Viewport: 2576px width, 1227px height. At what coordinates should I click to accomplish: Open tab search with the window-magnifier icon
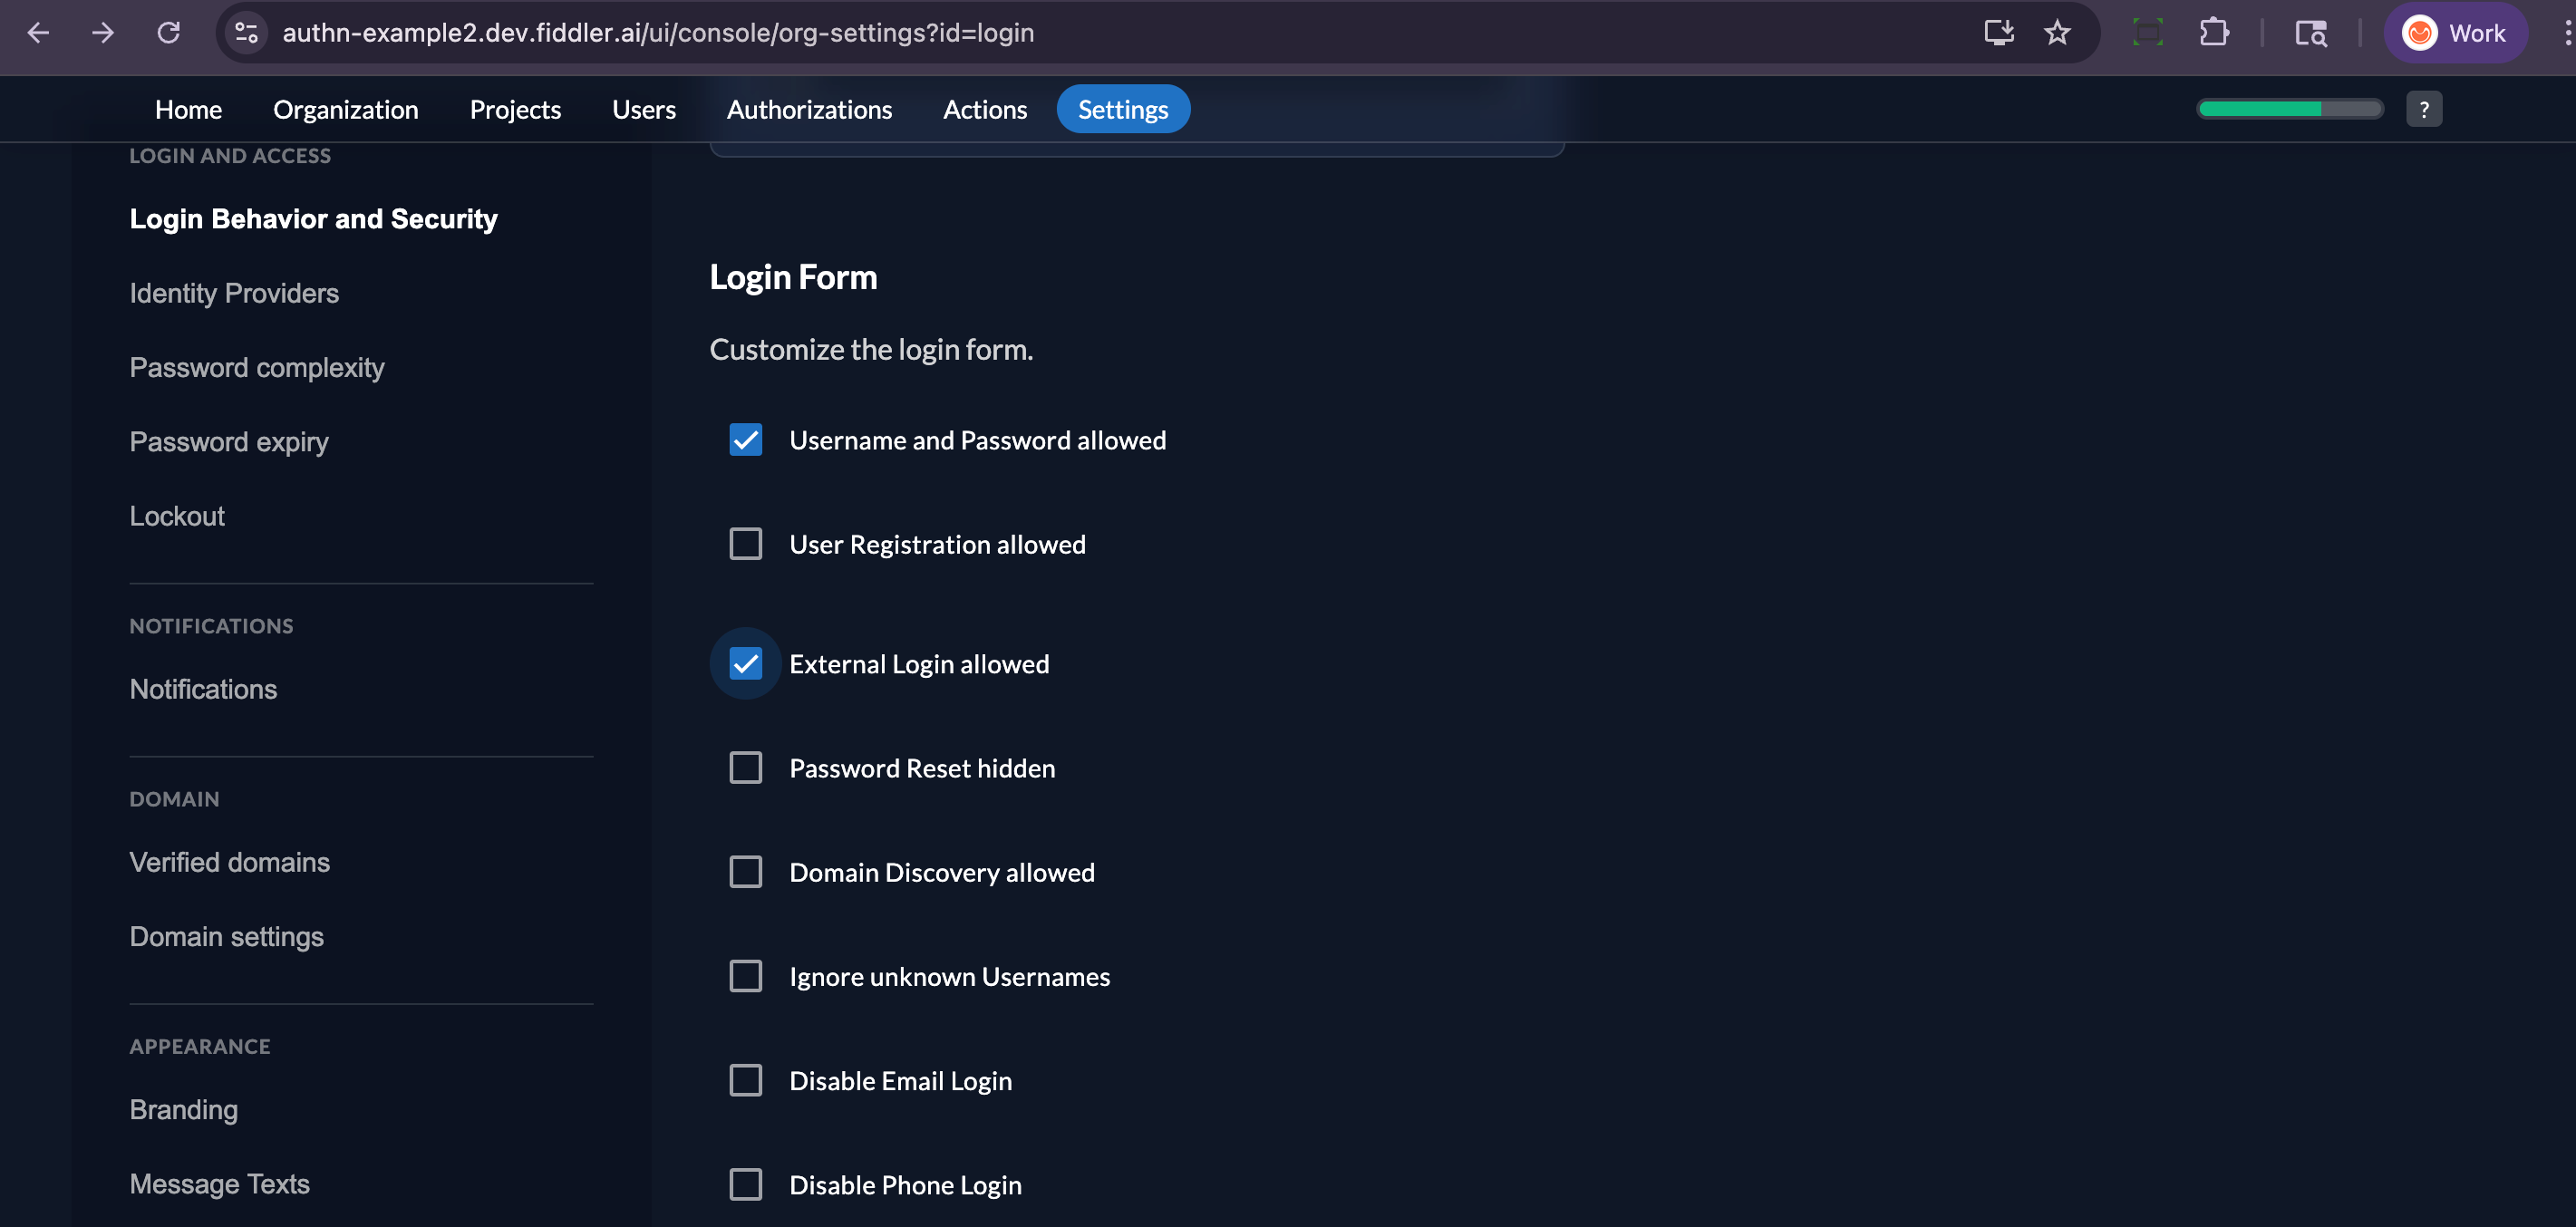tap(2311, 32)
